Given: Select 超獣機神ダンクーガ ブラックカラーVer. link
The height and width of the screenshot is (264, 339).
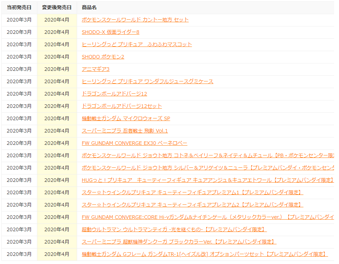Looking at the screenshot, I should click(x=179, y=242).
